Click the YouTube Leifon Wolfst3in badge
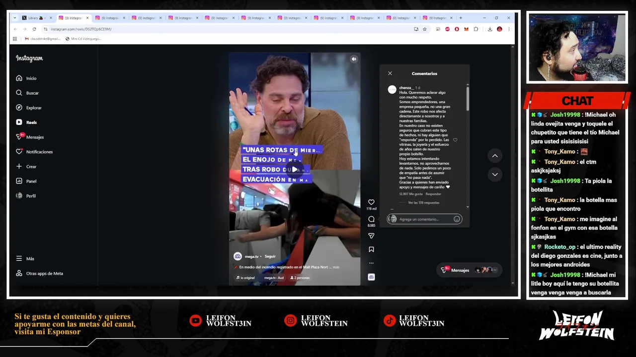Screen dimensions: 636x357 point(221,321)
